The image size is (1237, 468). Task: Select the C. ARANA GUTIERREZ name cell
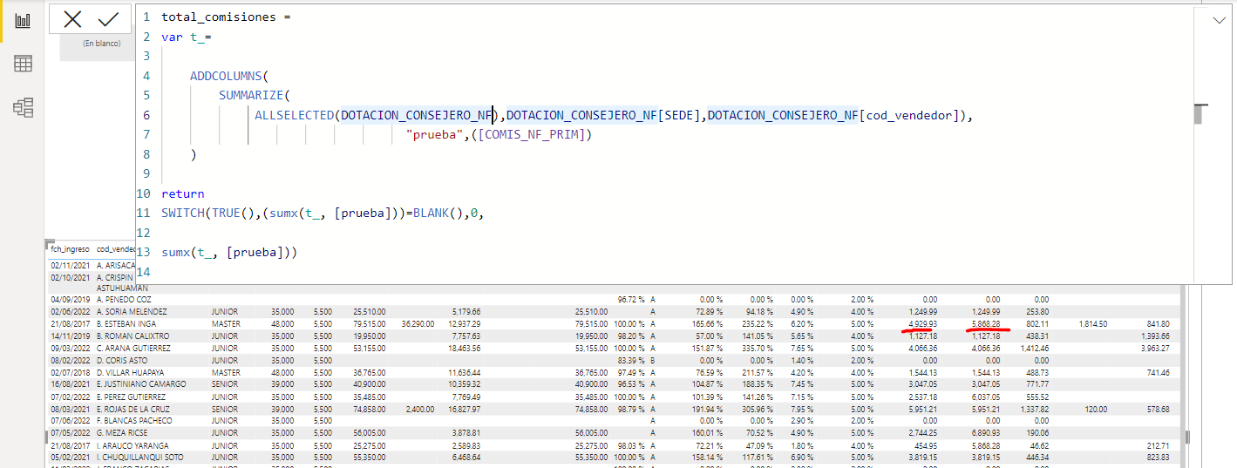133,348
